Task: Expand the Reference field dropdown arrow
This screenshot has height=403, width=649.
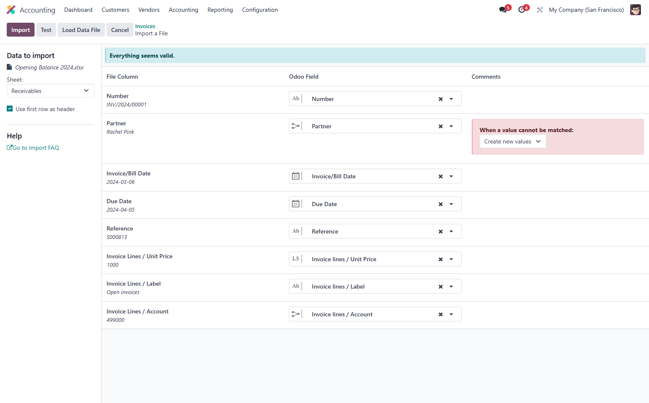Action: [451, 232]
